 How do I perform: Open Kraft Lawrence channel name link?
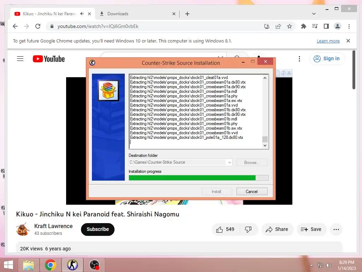tap(53, 226)
